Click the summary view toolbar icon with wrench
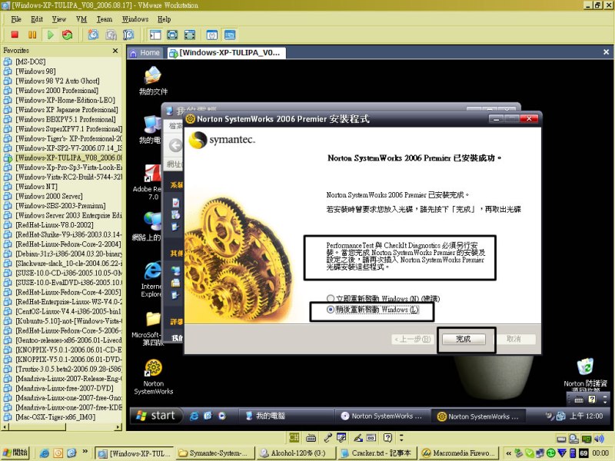This screenshot has width=615, height=461. [212, 35]
